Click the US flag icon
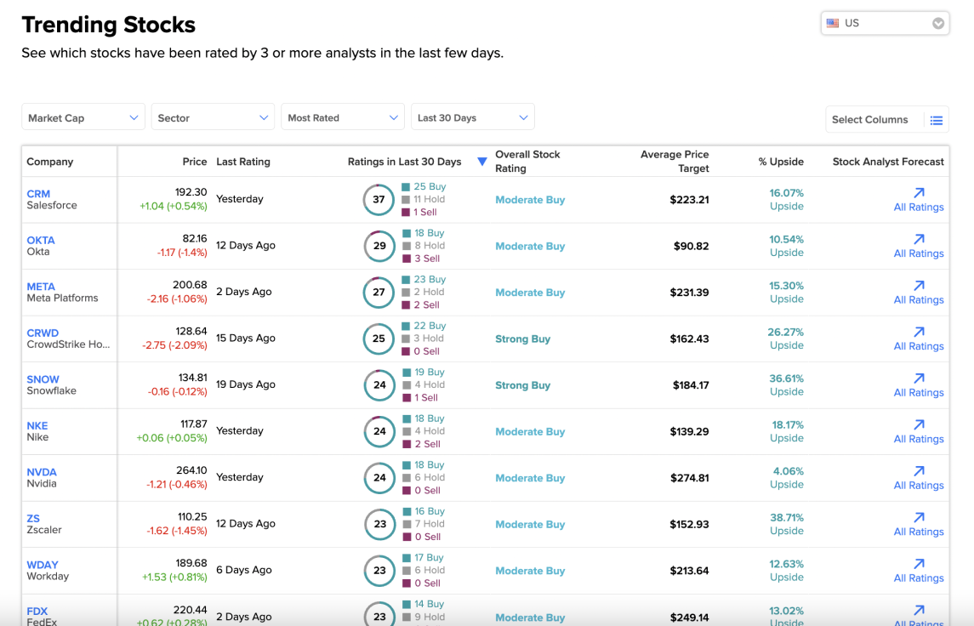Viewport: 974px width, 626px height. (833, 23)
